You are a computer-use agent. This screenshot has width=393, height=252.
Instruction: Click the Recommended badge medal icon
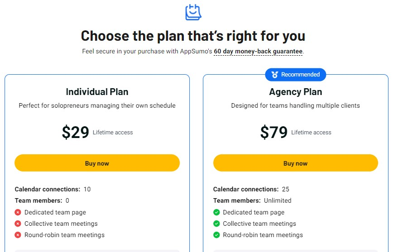coord(274,75)
